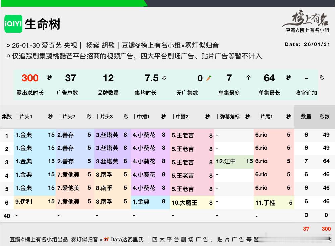Click the 12 brand count value
This screenshot has width=335, height=246.
coord(108,78)
